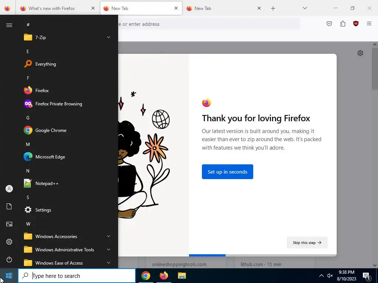Screen dimensions: 378x283
Task: Click the # letter header
Action: pos(28,25)
